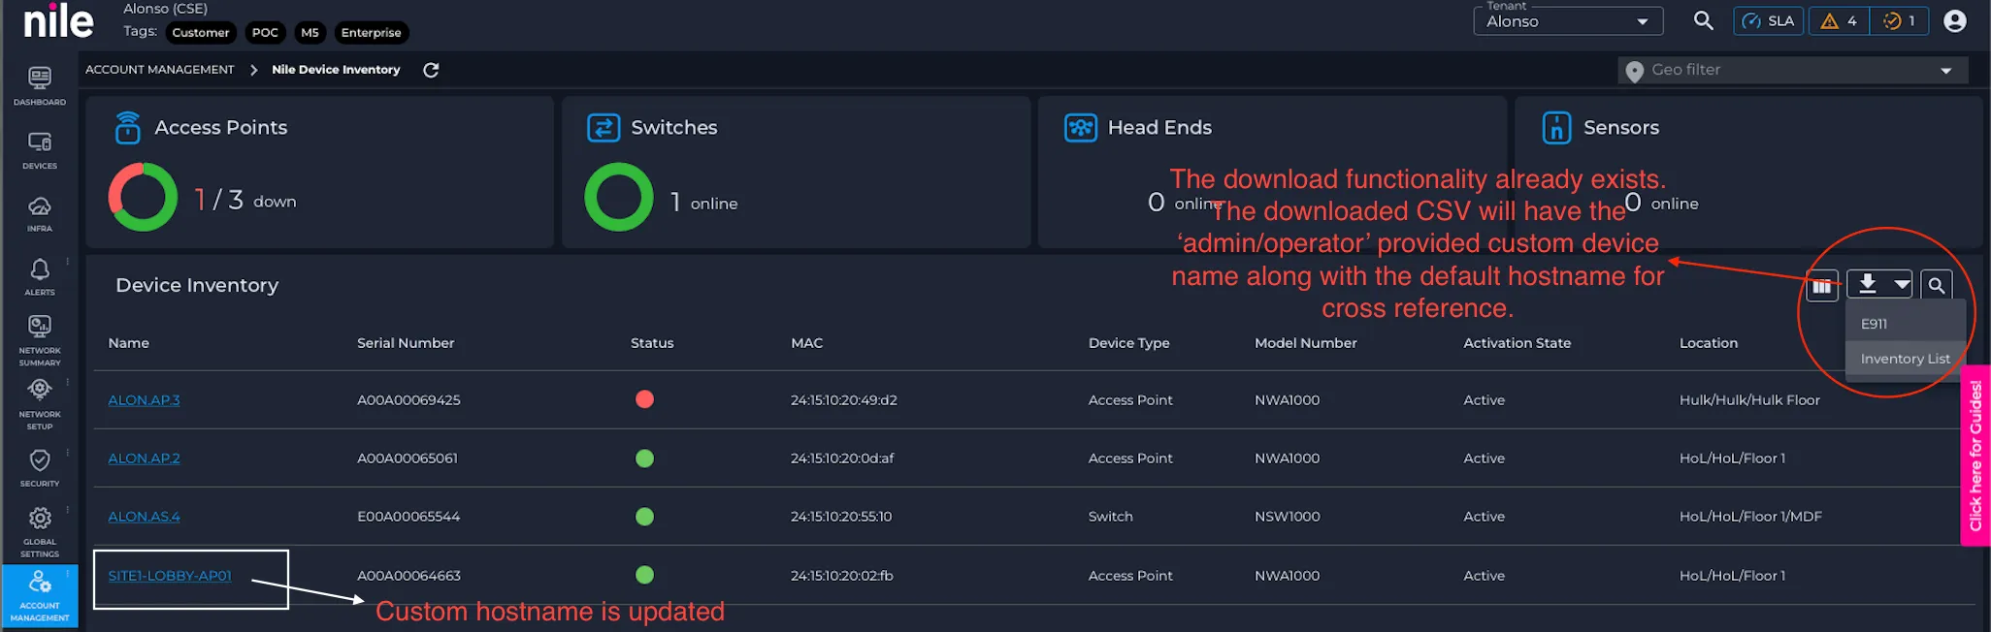Sort by the Status column header
The width and height of the screenshot is (1991, 632).
652,343
